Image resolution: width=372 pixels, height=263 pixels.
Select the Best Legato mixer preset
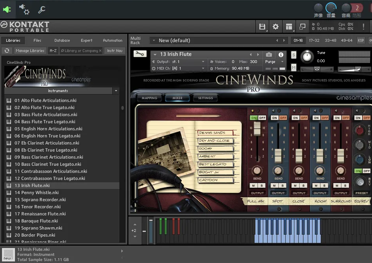coord(216,164)
